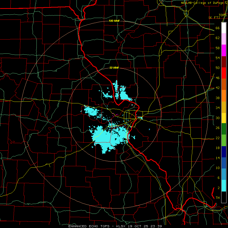Image resolution: width=228 pixels, height=228 pixels.
Task: Click the '50' legend value
Action: pos(218,68)
